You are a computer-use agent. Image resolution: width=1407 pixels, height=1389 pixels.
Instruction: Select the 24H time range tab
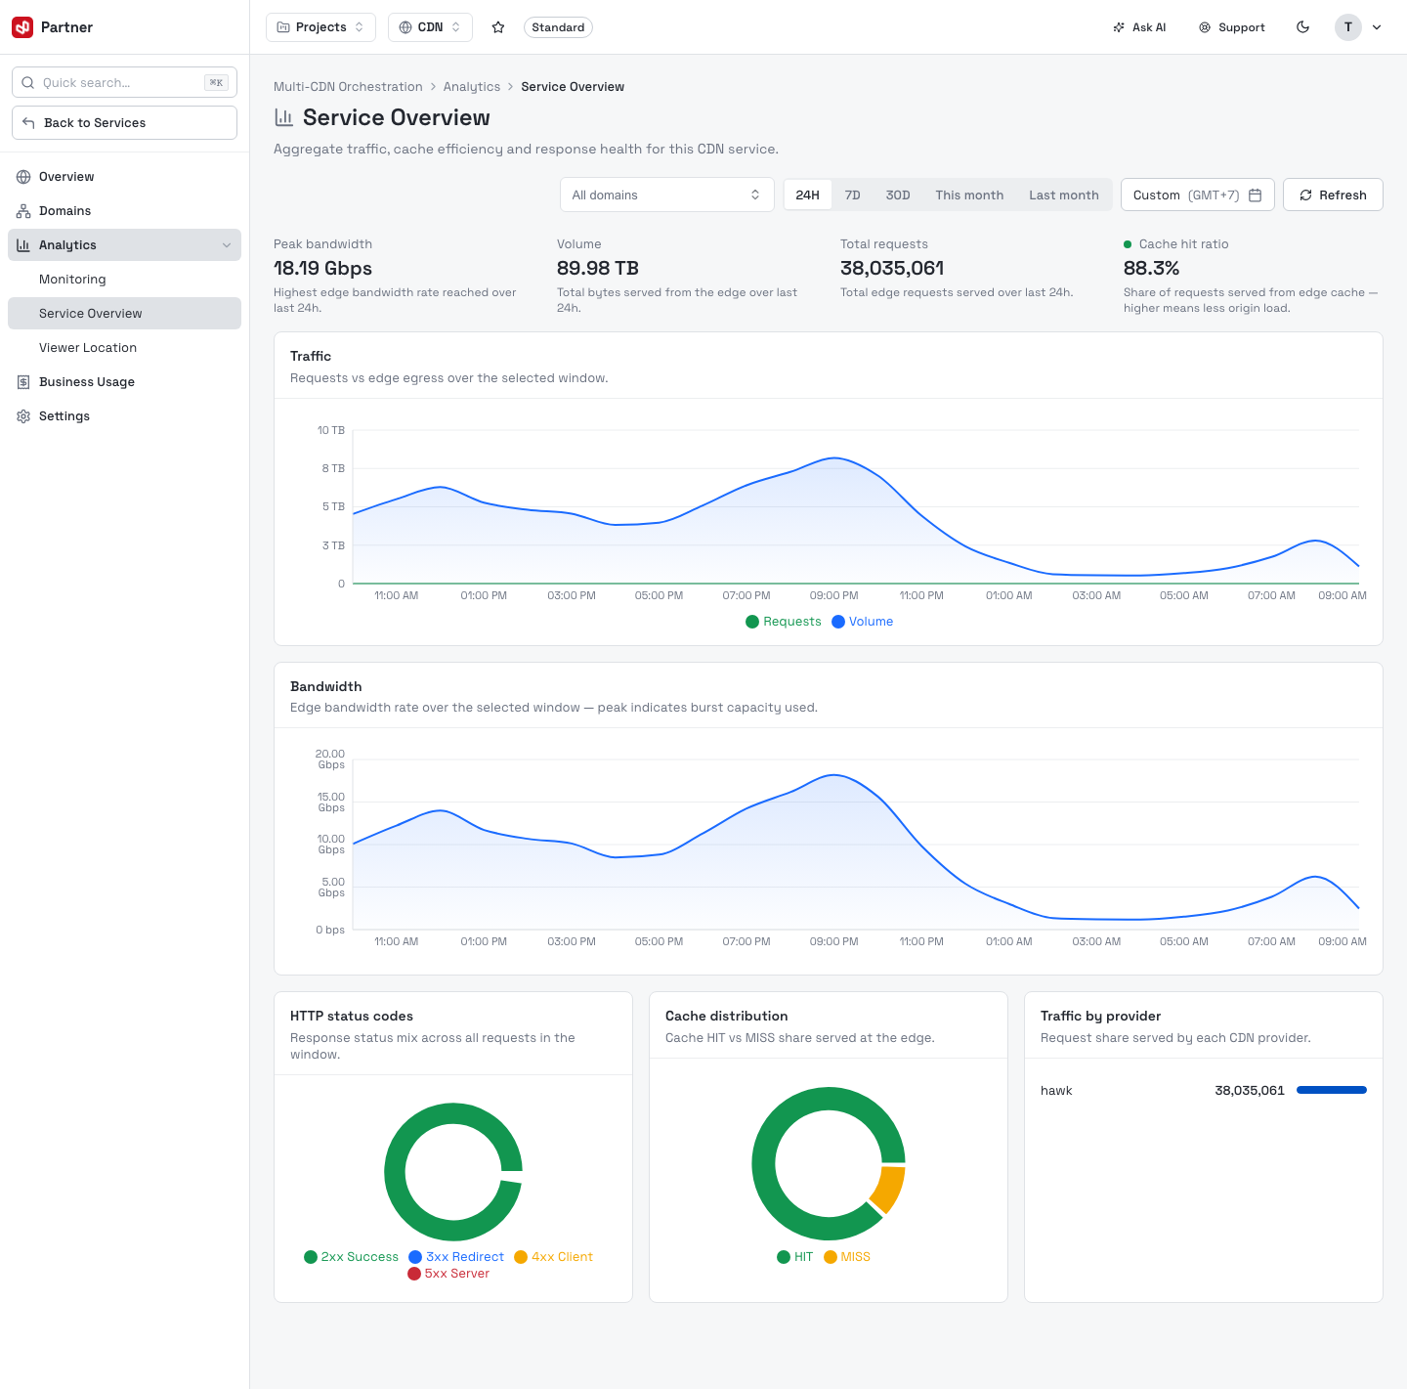pyautogui.click(x=808, y=195)
